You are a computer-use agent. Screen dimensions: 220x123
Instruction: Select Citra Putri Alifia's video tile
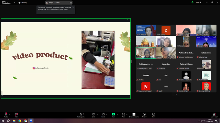pyautogui.click(x=206, y=30)
